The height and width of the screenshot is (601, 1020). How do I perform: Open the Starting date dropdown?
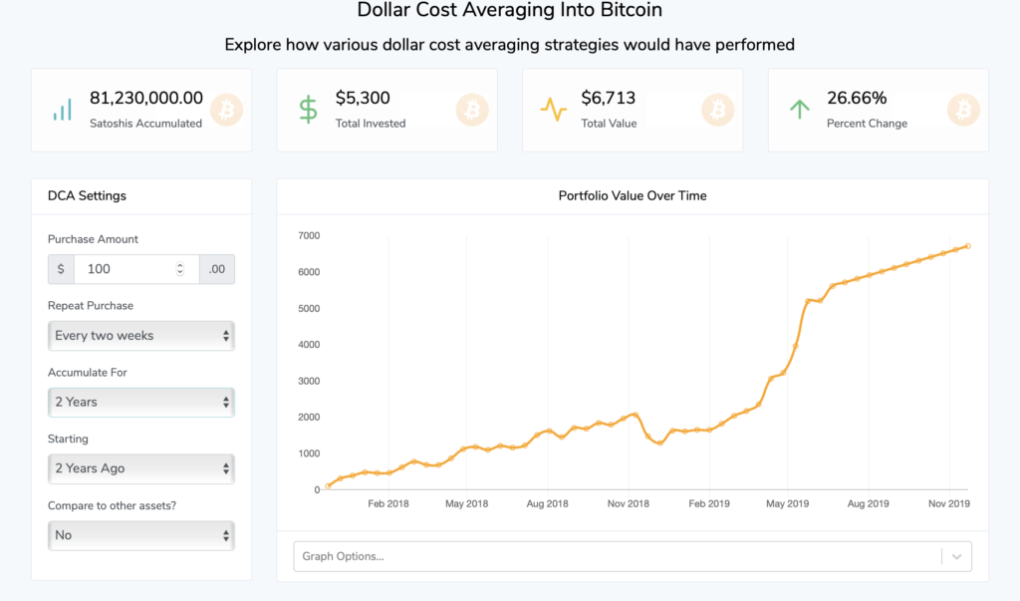click(140, 468)
